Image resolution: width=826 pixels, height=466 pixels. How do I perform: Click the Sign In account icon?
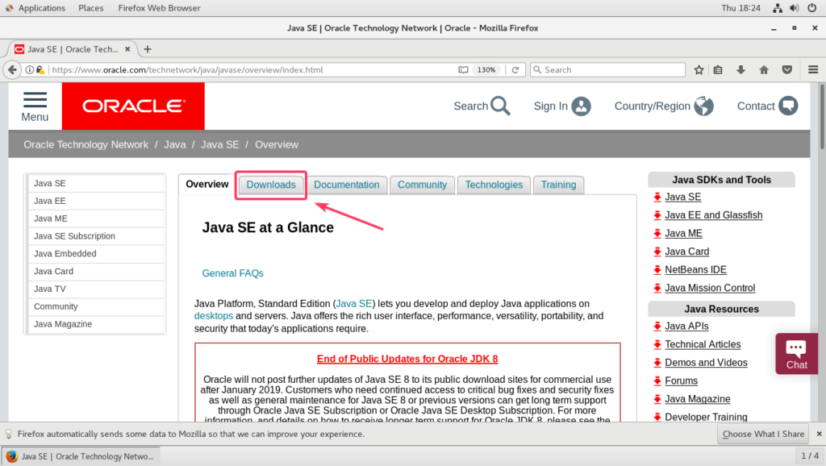pos(582,106)
